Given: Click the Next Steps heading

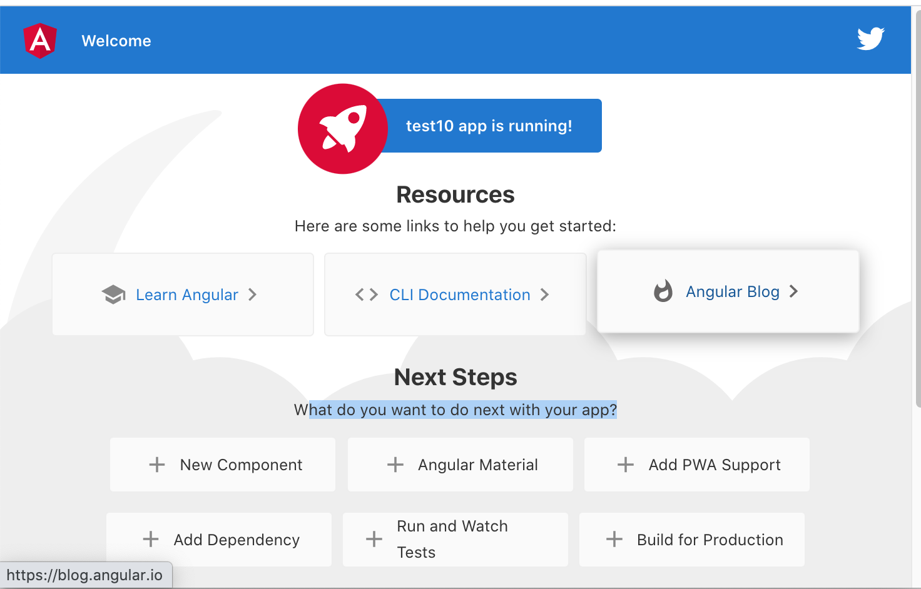Looking at the screenshot, I should pos(455,377).
